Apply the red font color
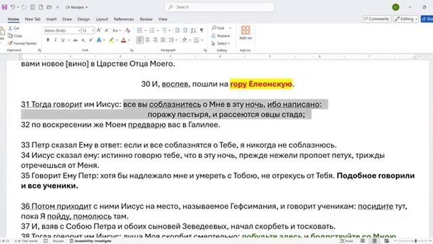Viewport: 433px width, 244px height. point(123,40)
